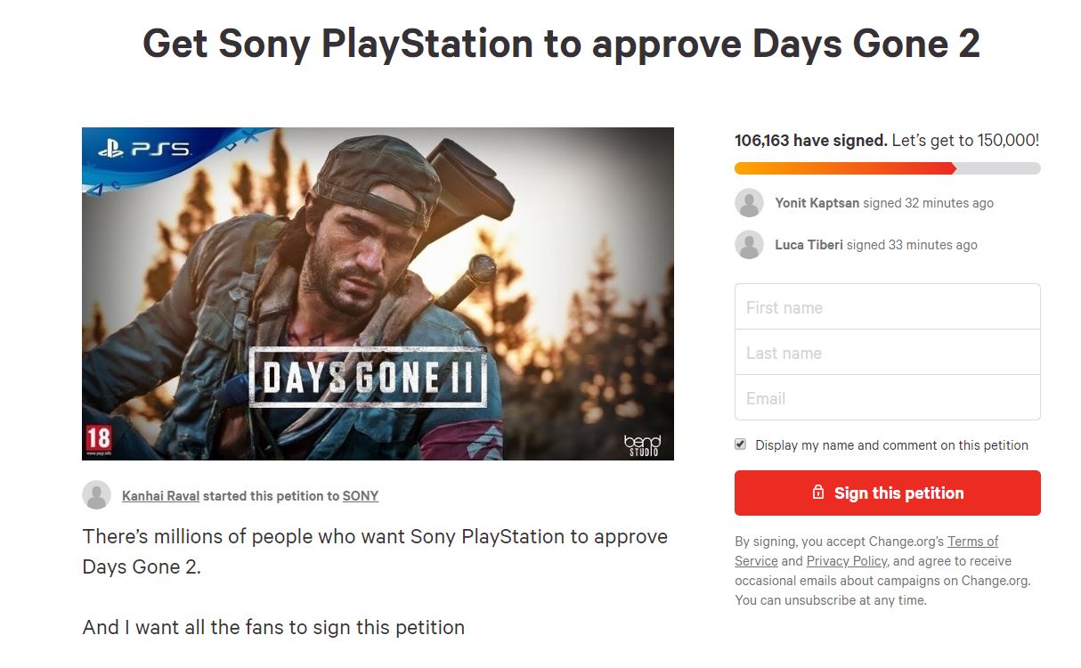
Task: Click the Days Gone II title logo
Action: click(368, 378)
